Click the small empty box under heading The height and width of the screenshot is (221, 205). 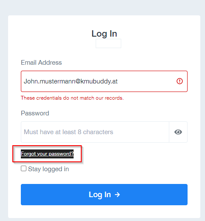[x=108, y=43]
